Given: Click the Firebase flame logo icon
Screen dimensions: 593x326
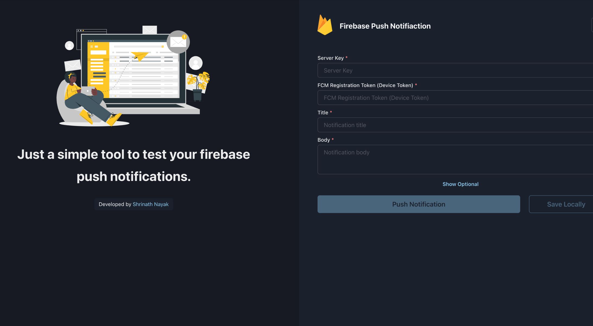Looking at the screenshot, I should coord(325,25).
